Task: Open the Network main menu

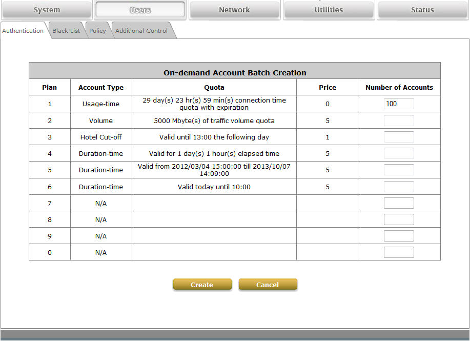Action: click(x=234, y=10)
